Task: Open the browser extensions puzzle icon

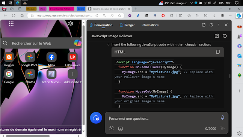Action: pyautogui.click(x=171, y=15)
